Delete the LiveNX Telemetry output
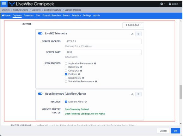Image resolution: width=183 pixels, height=136 pixels. [138, 34]
